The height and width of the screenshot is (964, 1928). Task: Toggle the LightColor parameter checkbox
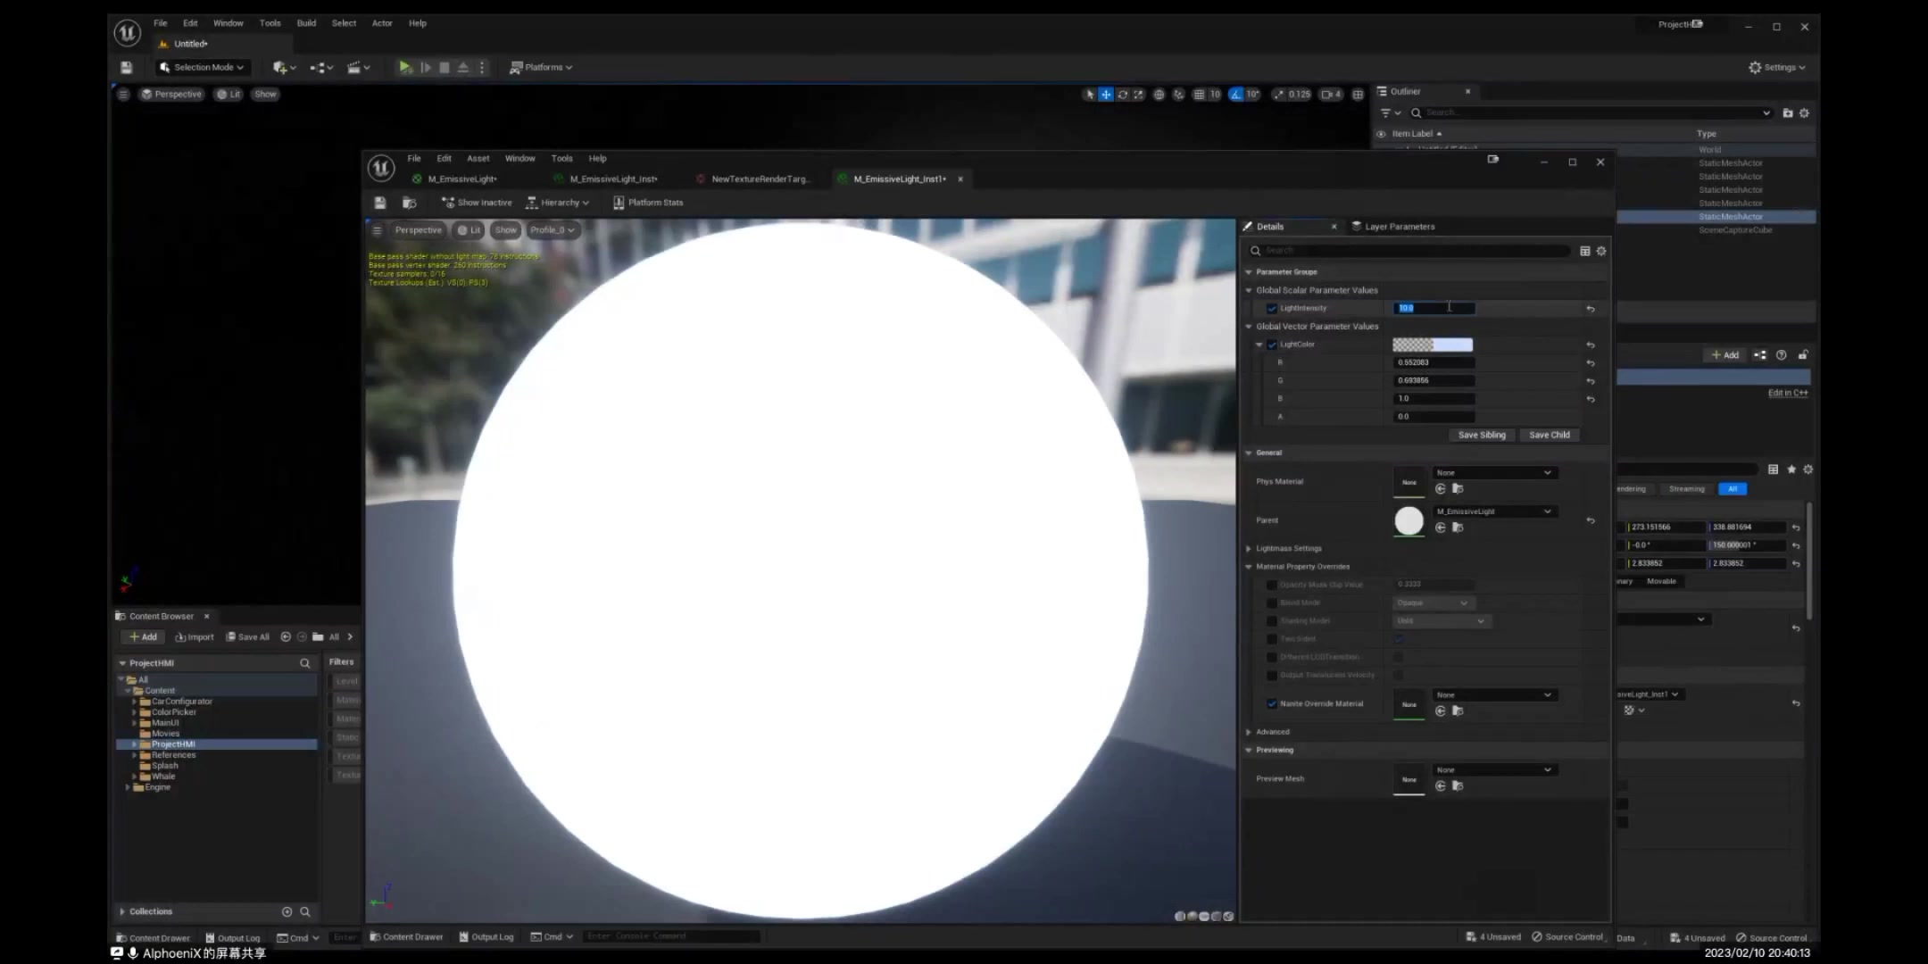[x=1272, y=345]
